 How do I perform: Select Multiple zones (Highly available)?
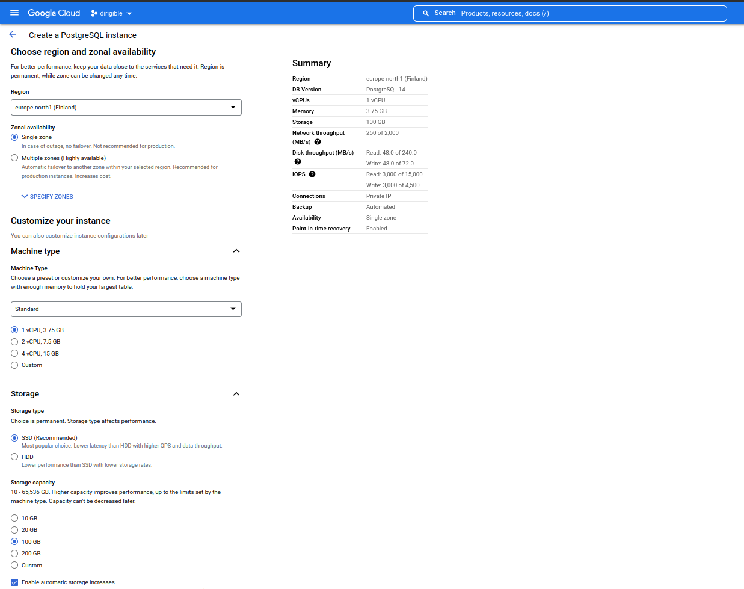(x=14, y=158)
